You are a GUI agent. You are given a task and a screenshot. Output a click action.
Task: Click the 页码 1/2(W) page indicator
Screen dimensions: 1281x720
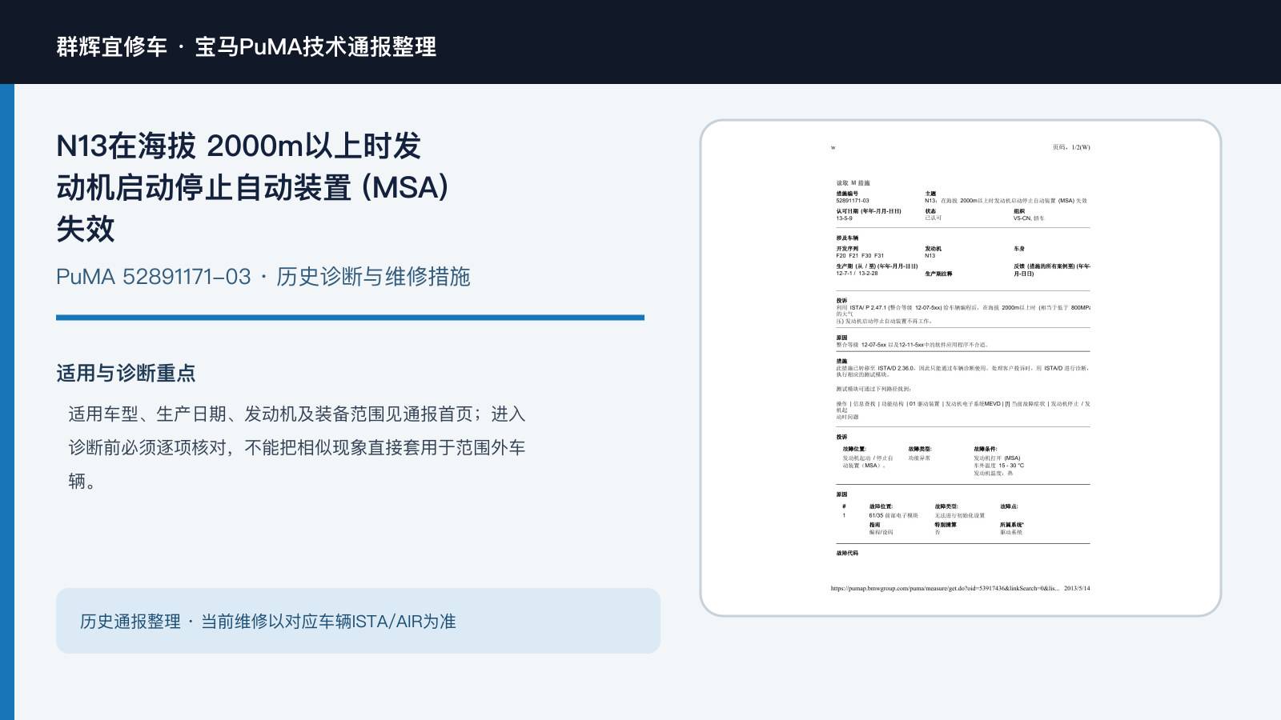[1071, 147]
